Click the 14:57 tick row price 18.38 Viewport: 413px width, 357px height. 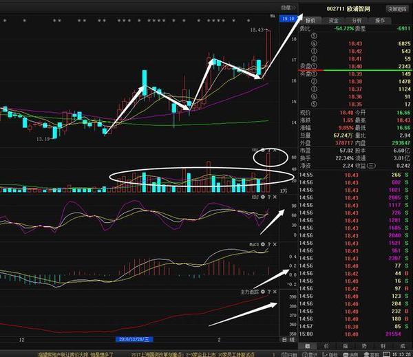[x=352, y=327]
